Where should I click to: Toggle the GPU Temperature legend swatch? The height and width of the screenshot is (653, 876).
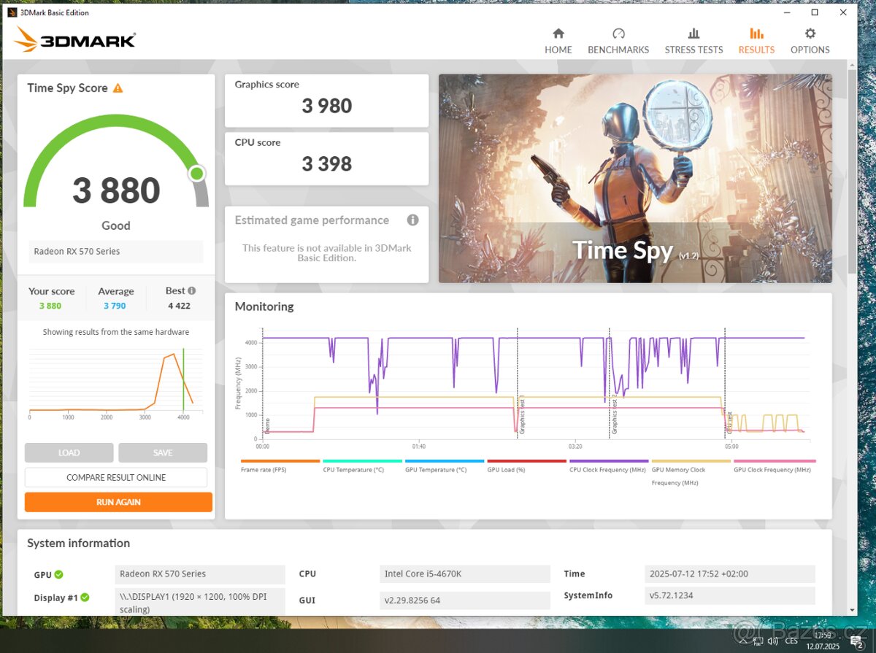tap(445, 461)
